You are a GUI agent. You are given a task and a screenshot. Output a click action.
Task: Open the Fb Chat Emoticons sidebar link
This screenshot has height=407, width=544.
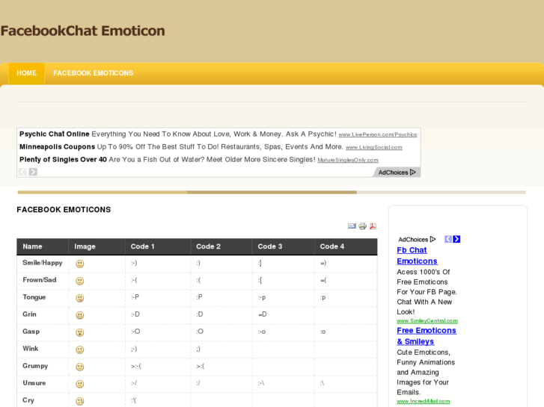coord(417,255)
